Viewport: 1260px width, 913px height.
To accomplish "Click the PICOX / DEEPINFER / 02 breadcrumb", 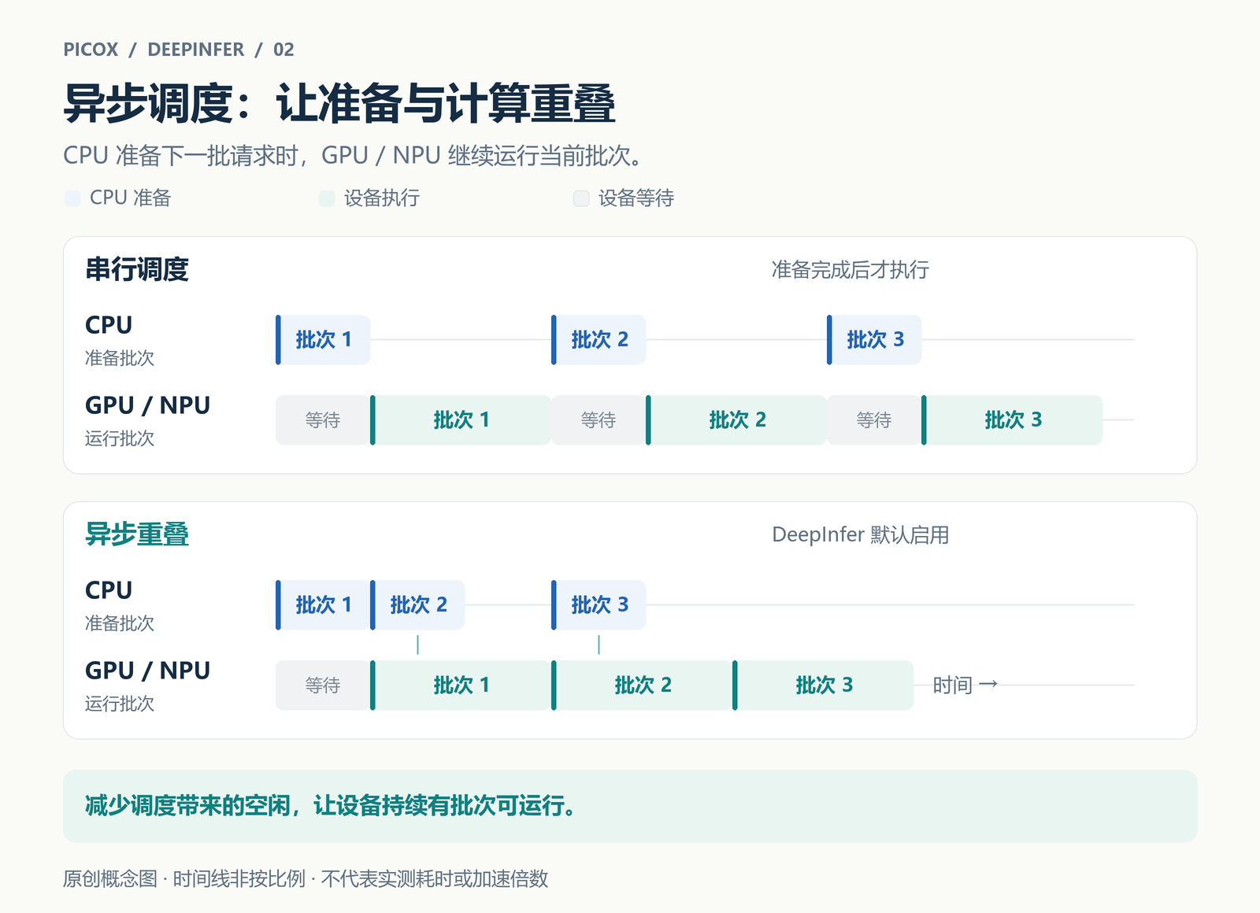I will pos(179,50).
